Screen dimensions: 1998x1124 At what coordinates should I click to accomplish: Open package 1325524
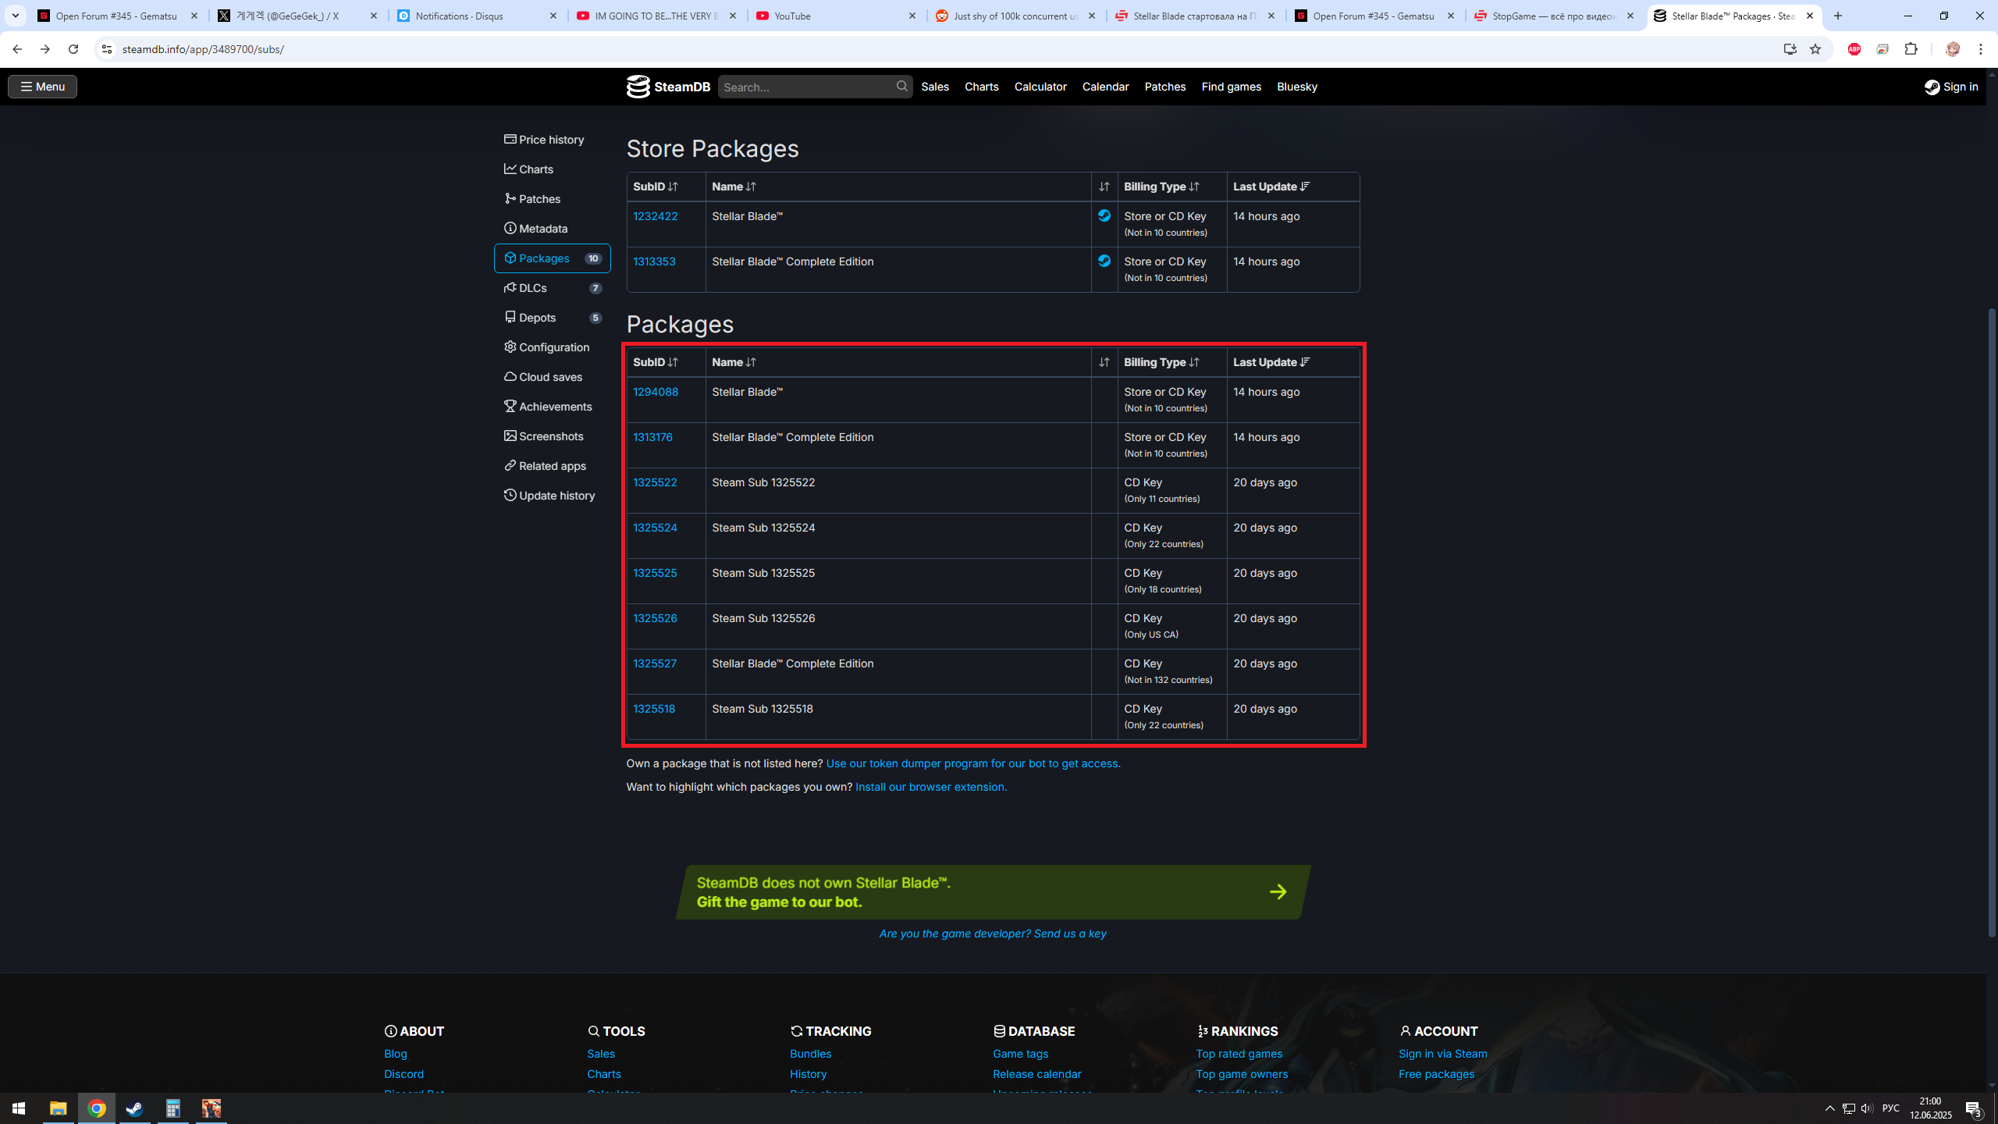pyautogui.click(x=655, y=528)
